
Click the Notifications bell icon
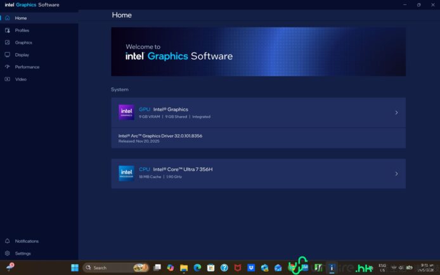pyautogui.click(x=8, y=241)
